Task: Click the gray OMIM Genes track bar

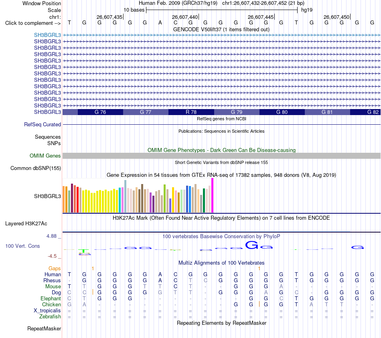Action: coord(221,156)
